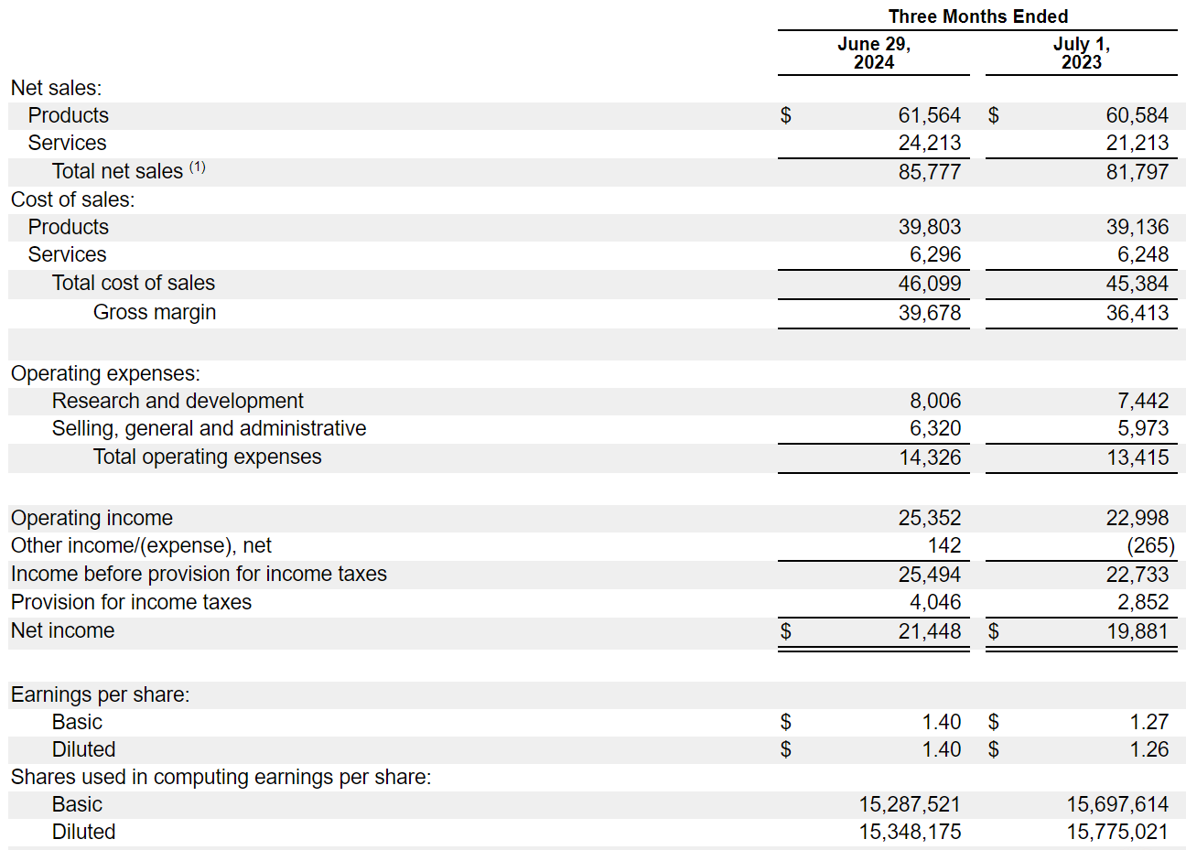Screen dimensions: 1186x850
Task: Select Products cost of sales value 39,803
Action: click(x=929, y=227)
